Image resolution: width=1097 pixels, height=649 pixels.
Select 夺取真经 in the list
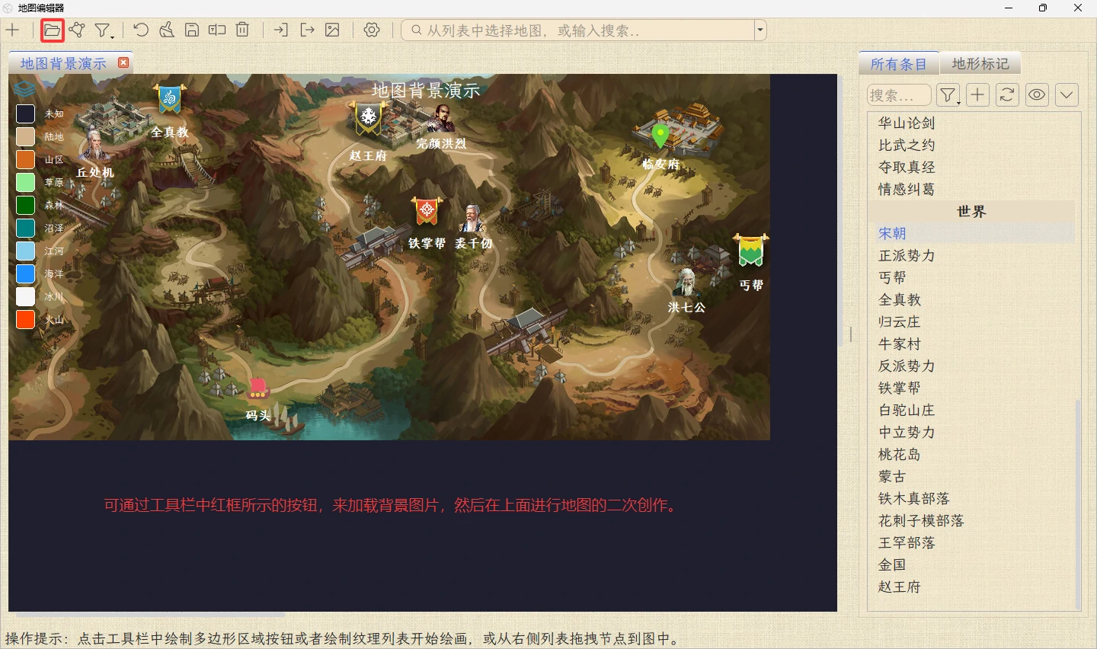point(971,167)
